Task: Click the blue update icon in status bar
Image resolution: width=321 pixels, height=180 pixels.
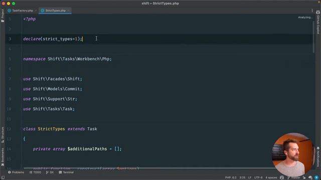Action: point(316,177)
